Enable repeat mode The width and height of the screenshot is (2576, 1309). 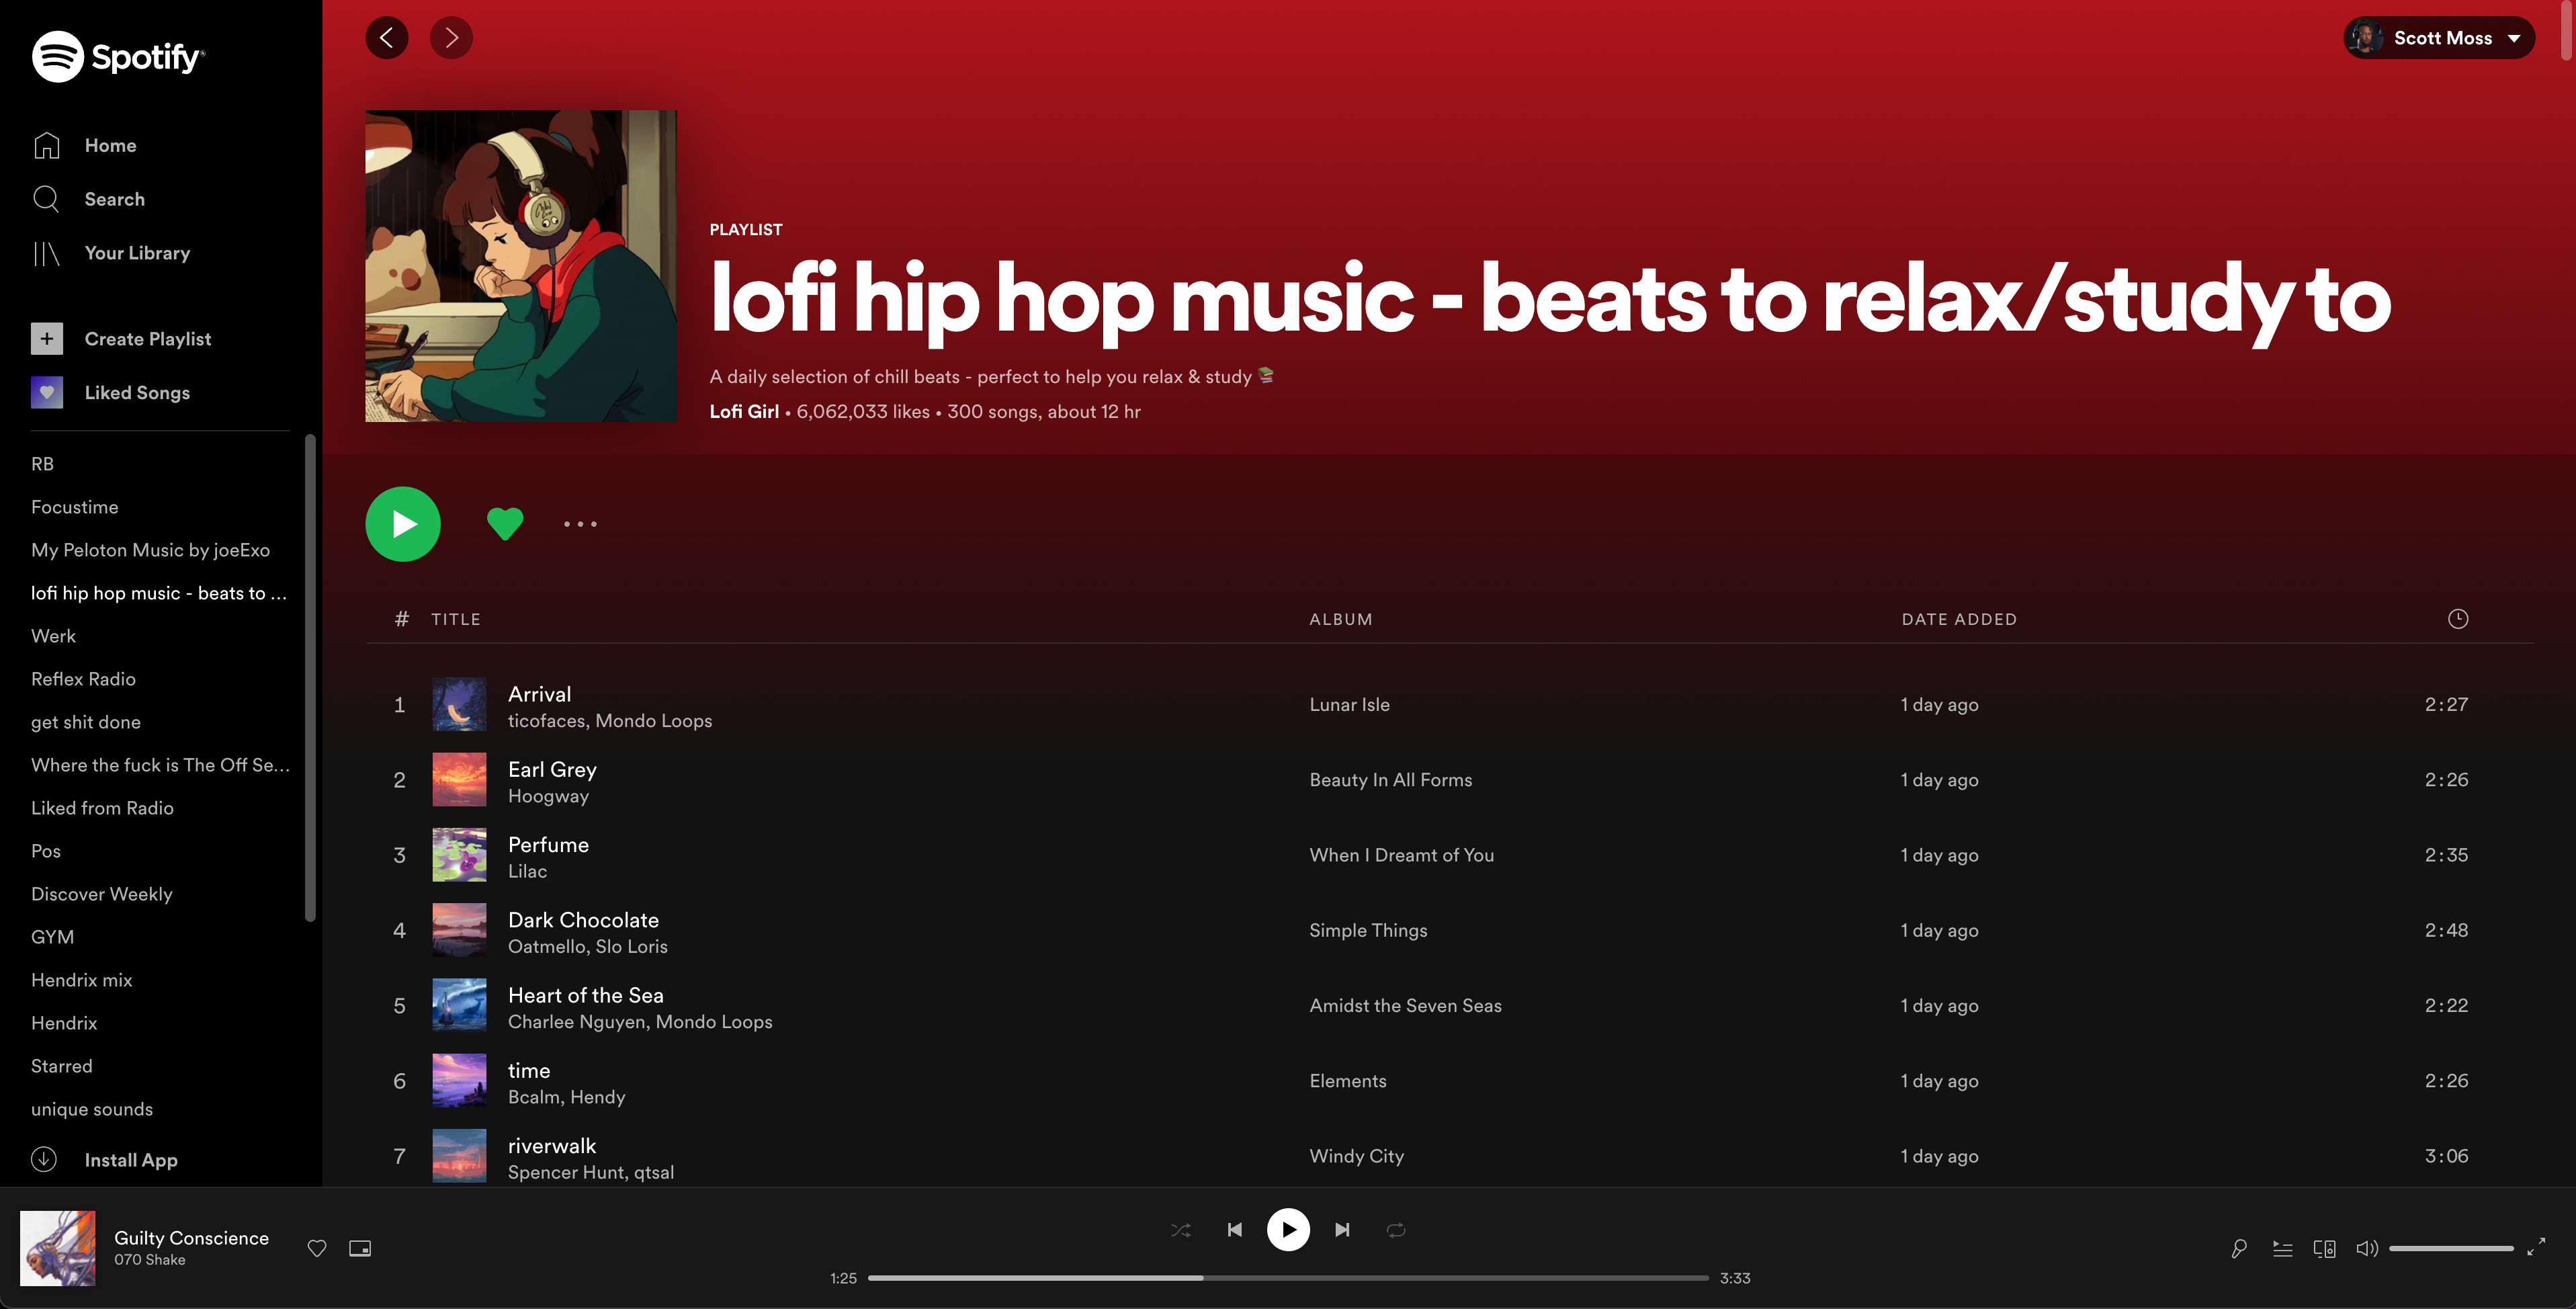pyautogui.click(x=1395, y=1229)
